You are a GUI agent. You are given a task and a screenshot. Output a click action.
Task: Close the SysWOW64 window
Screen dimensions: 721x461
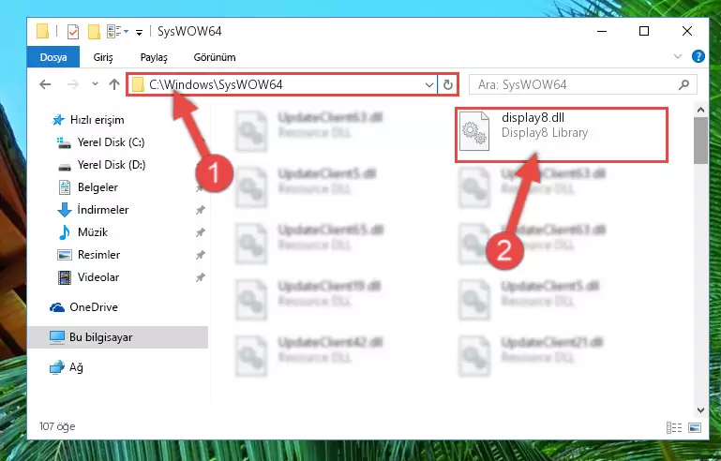(687, 31)
